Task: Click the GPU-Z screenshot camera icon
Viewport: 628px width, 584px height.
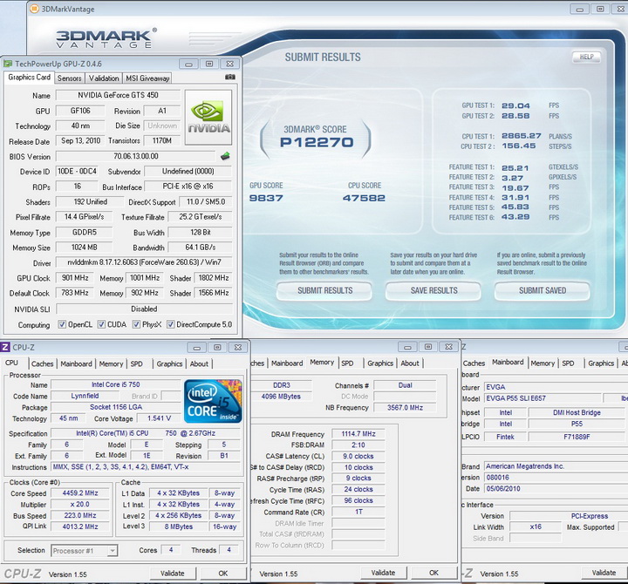Action: point(230,77)
